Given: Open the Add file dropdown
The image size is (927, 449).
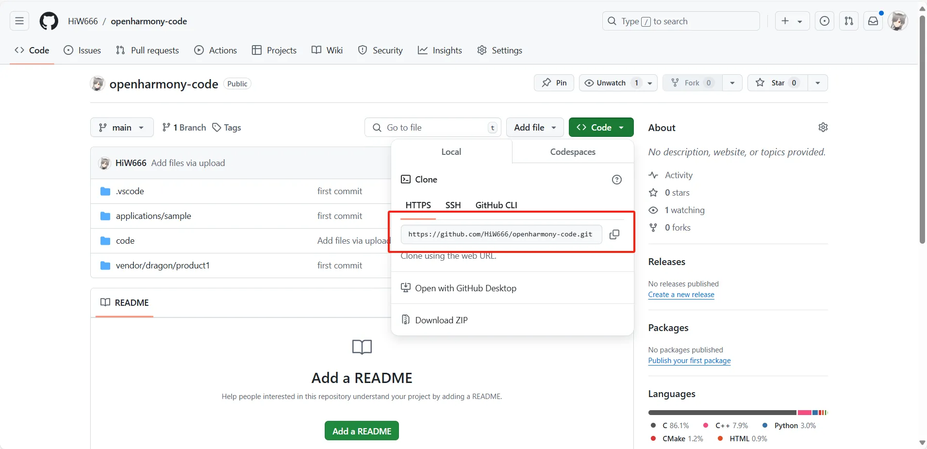Looking at the screenshot, I should tap(534, 128).
